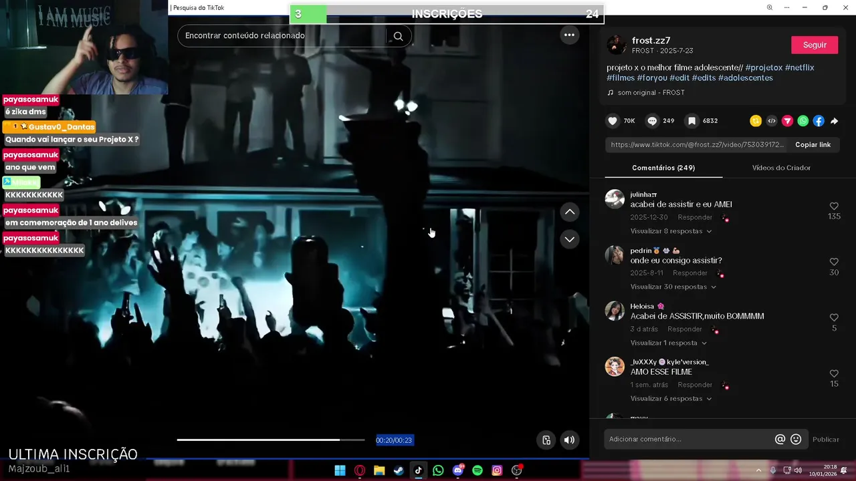Viewport: 856px width, 481px height.
Task: Reply to pedrin's comment via Responder
Action: click(x=690, y=273)
